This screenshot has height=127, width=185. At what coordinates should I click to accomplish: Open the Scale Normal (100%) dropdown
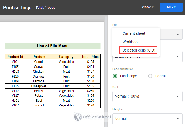point(147,96)
